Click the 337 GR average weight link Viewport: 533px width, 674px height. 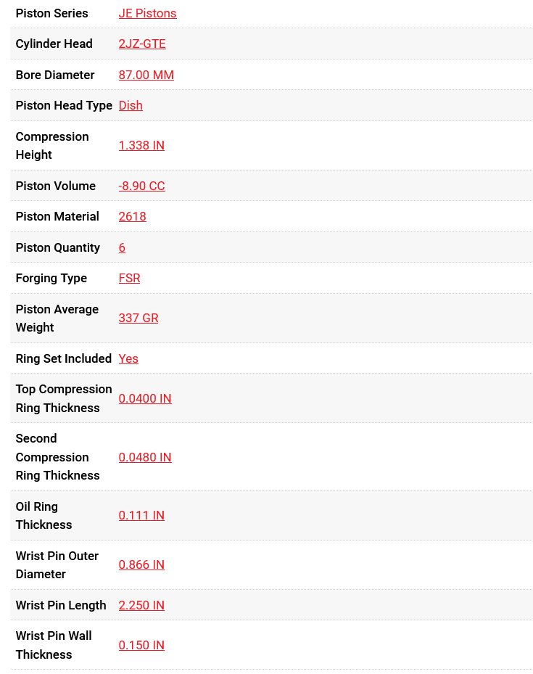(x=139, y=318)
